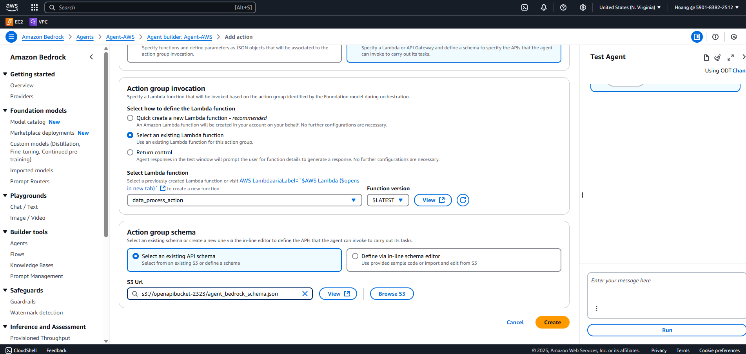The width and height of the screenshot is (746, 354).
Task: Click the hexagon icon at breadcrumb right
Action: click(x=734, y=37)
